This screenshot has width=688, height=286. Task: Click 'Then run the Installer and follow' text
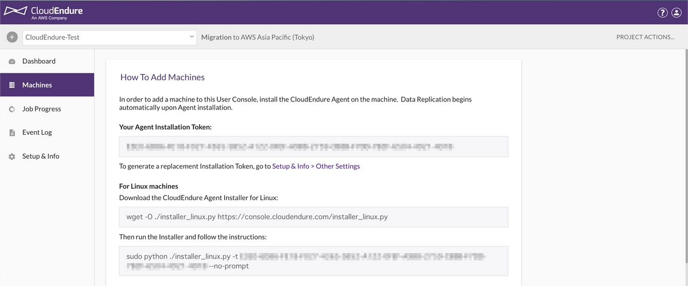pos(193,237)
